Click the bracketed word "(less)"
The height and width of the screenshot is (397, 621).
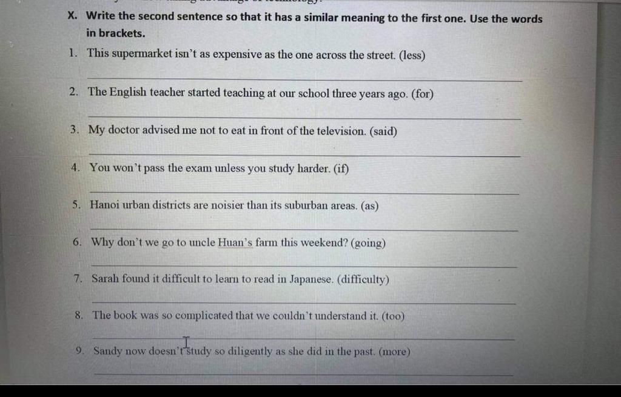point(412,55)
